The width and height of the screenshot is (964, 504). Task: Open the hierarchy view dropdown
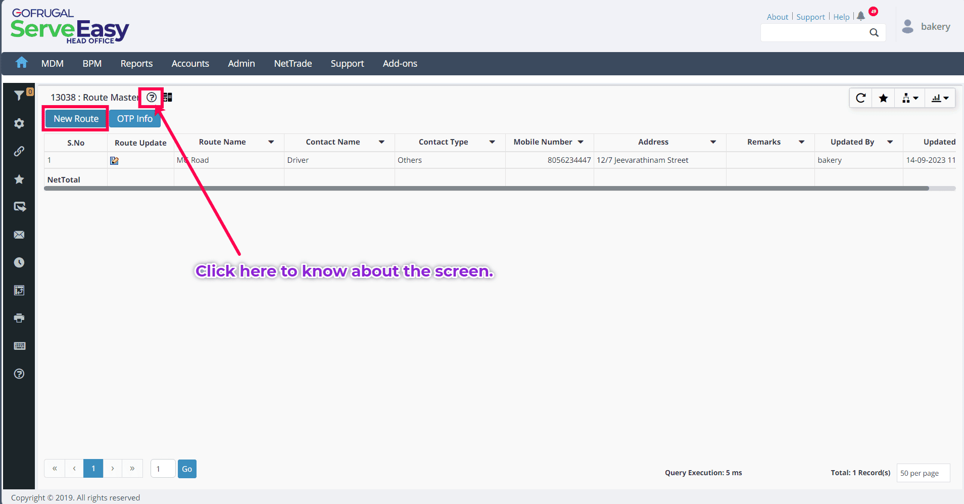pos(910,98)
